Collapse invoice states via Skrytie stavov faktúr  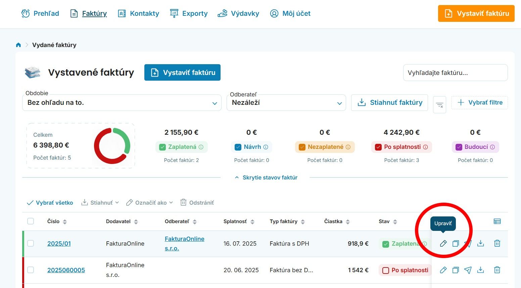266,177
